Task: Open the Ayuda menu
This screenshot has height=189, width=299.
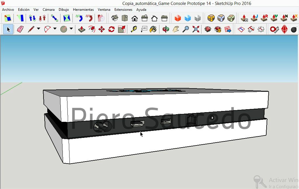Action: [141, 10]
